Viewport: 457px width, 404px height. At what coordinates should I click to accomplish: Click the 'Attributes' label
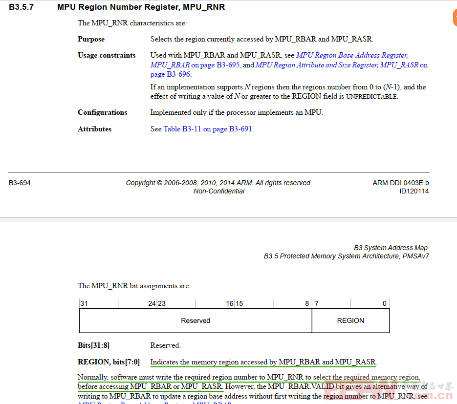click(95, 129)
